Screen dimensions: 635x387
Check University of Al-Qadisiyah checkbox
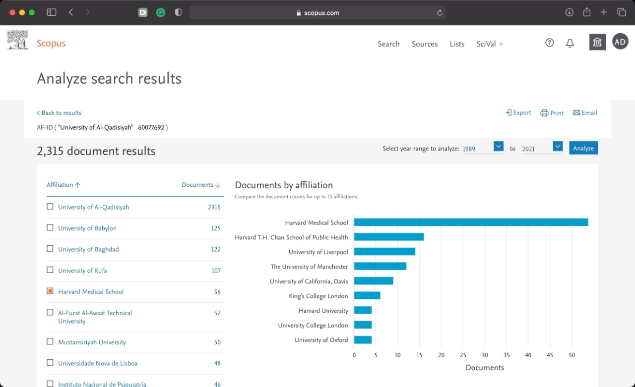pos(50,207)
